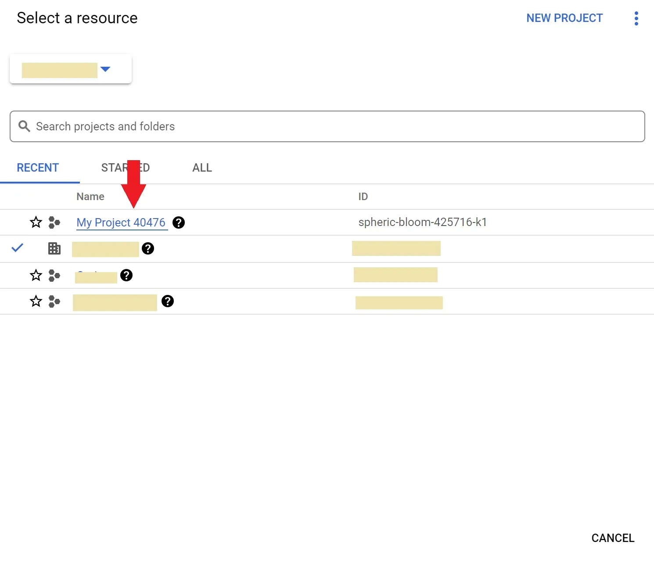Switch to the STARRED tab
Screen dimensions: 654x567
pyautogui.click(x=125, y=168)
